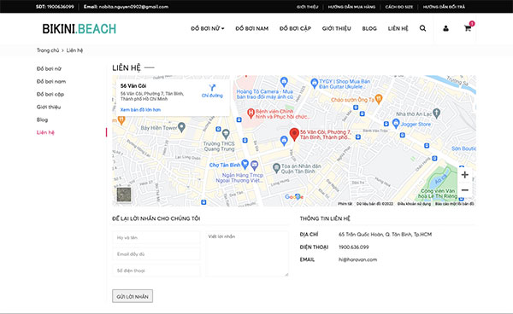513x314 pixels.
Task: Click the Jogger Store map marker
Action: click(396, 124)
